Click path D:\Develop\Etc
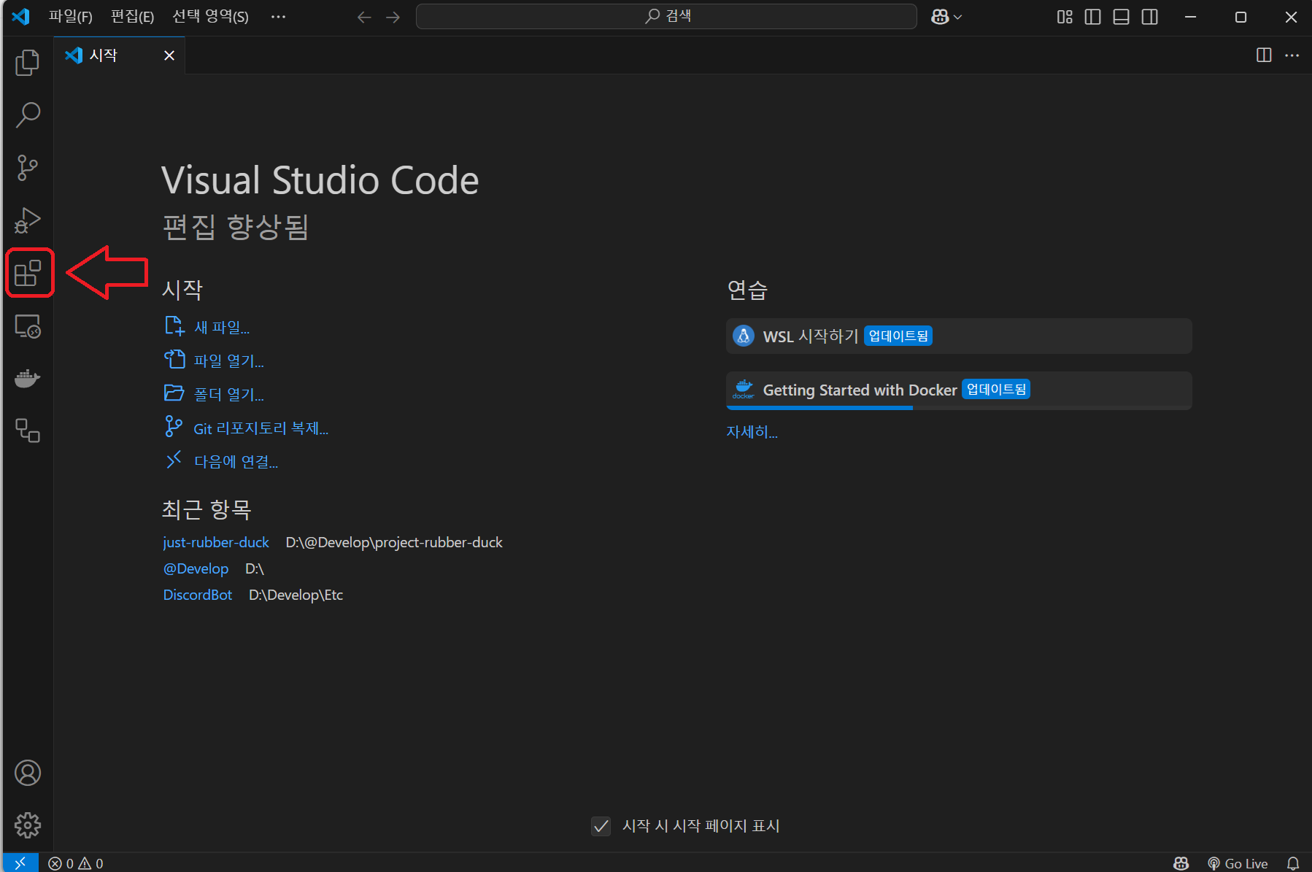 click(x=296, y=595)
